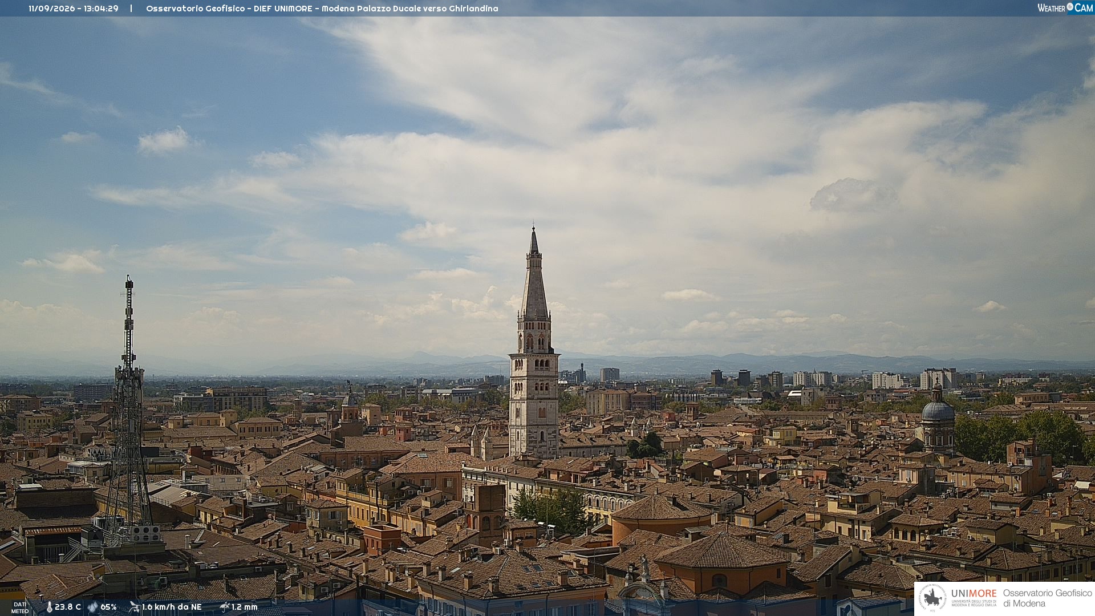Open the WeatherCAM logo
This screenshot has width=1095, height=616.
(x=1065, y=8)
